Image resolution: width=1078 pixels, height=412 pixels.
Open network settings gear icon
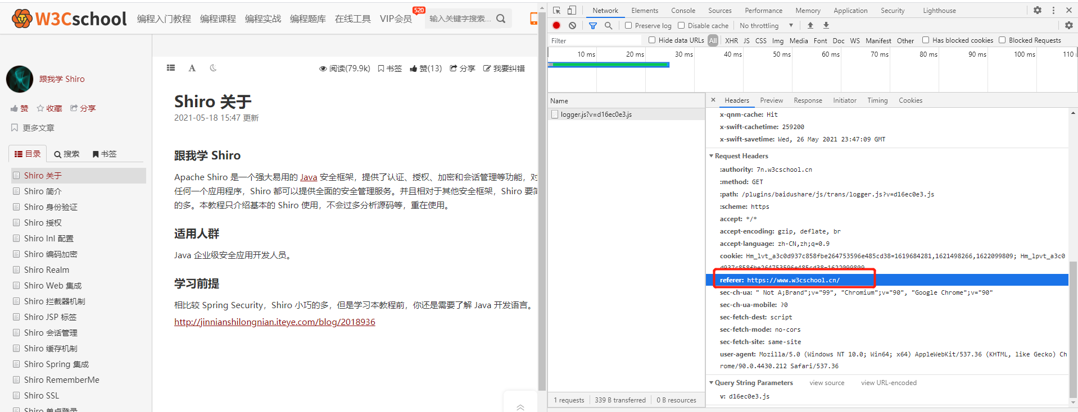[x=1069, y=25]
